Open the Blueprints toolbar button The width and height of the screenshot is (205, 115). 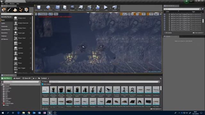80,8
